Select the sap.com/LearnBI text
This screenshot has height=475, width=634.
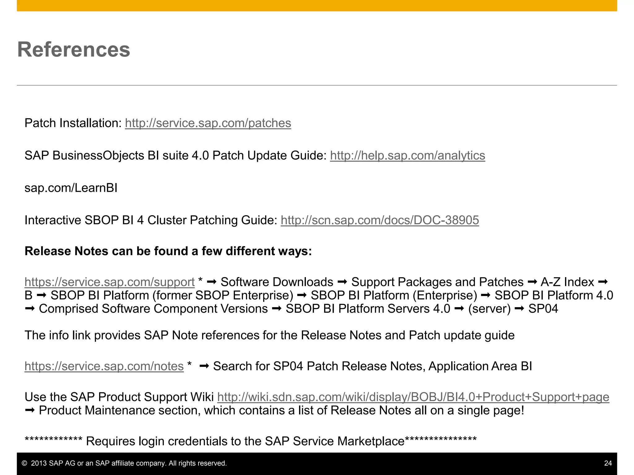pyautogui.click(x=71, y=188)
